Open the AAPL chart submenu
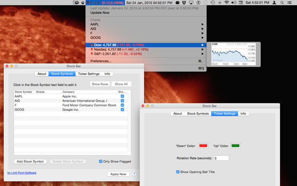 pyautogui.click(x=146, y=24)
